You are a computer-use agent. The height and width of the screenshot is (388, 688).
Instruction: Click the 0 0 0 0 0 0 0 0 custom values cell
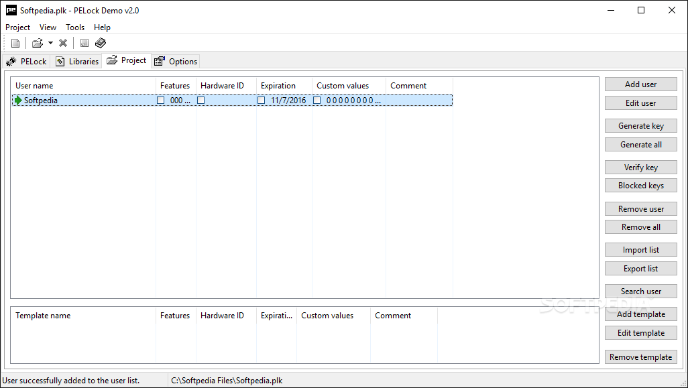point(353,101)
